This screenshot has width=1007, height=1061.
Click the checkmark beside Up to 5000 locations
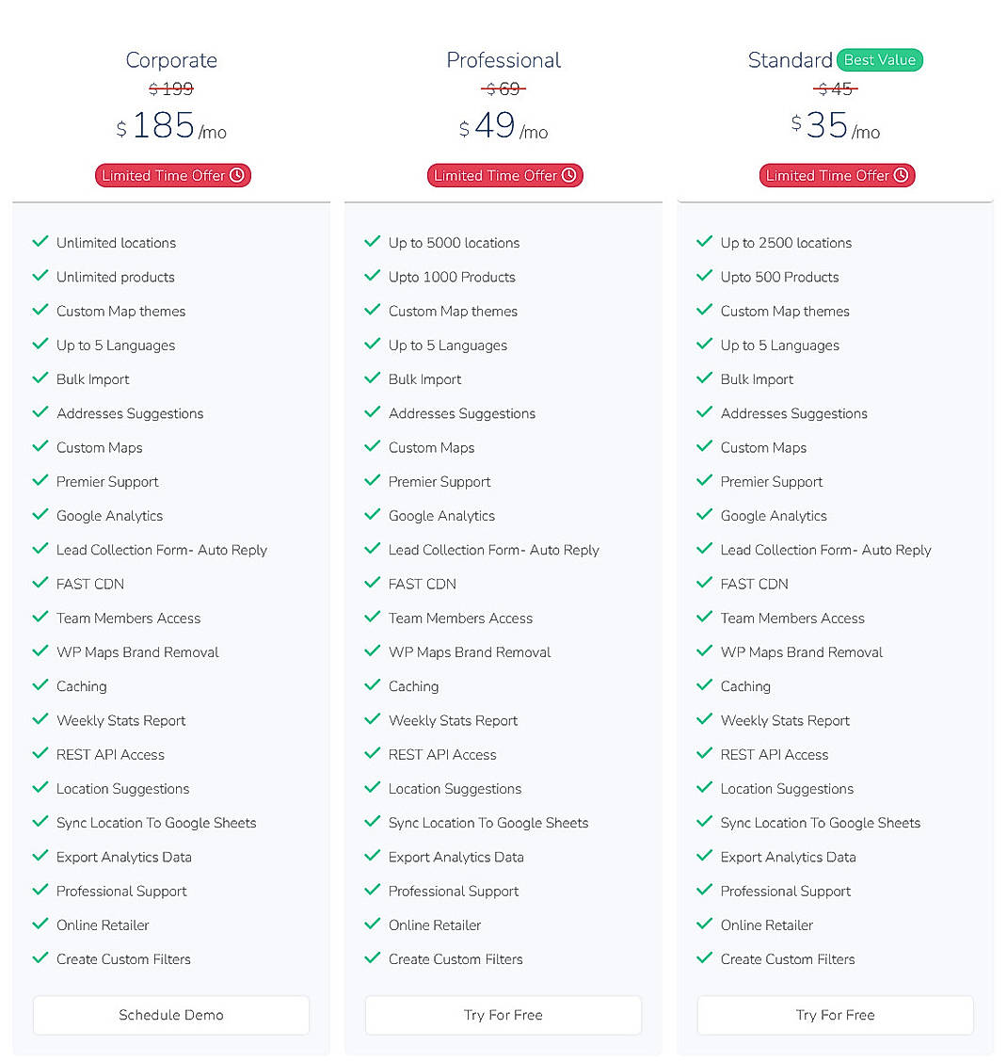(x=372, y=242)
